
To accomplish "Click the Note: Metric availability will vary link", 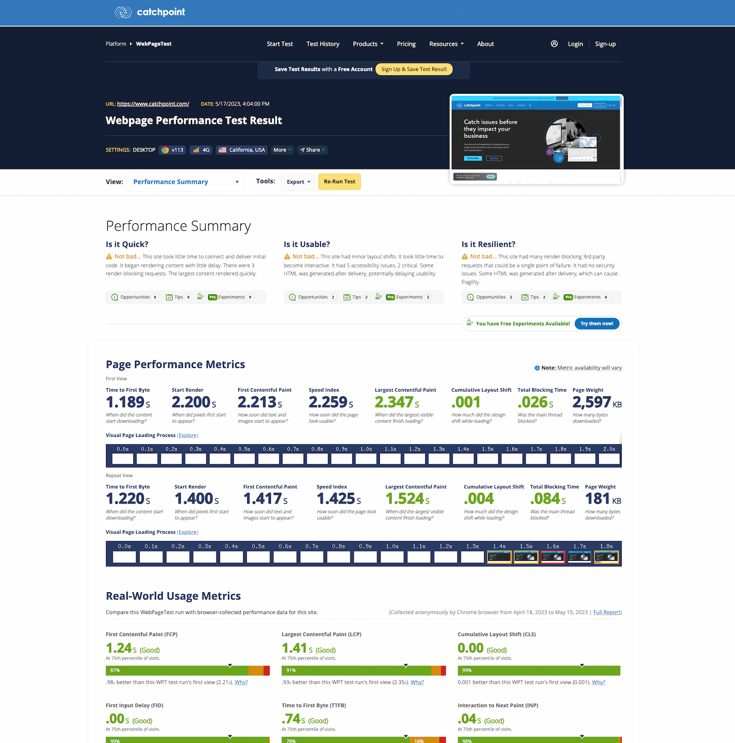I will point(582,368).
